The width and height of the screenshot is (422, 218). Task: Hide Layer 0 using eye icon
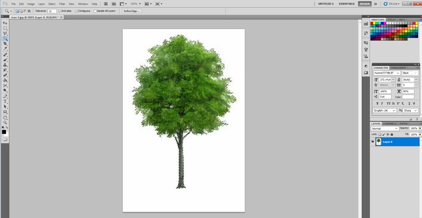[373, 142]
